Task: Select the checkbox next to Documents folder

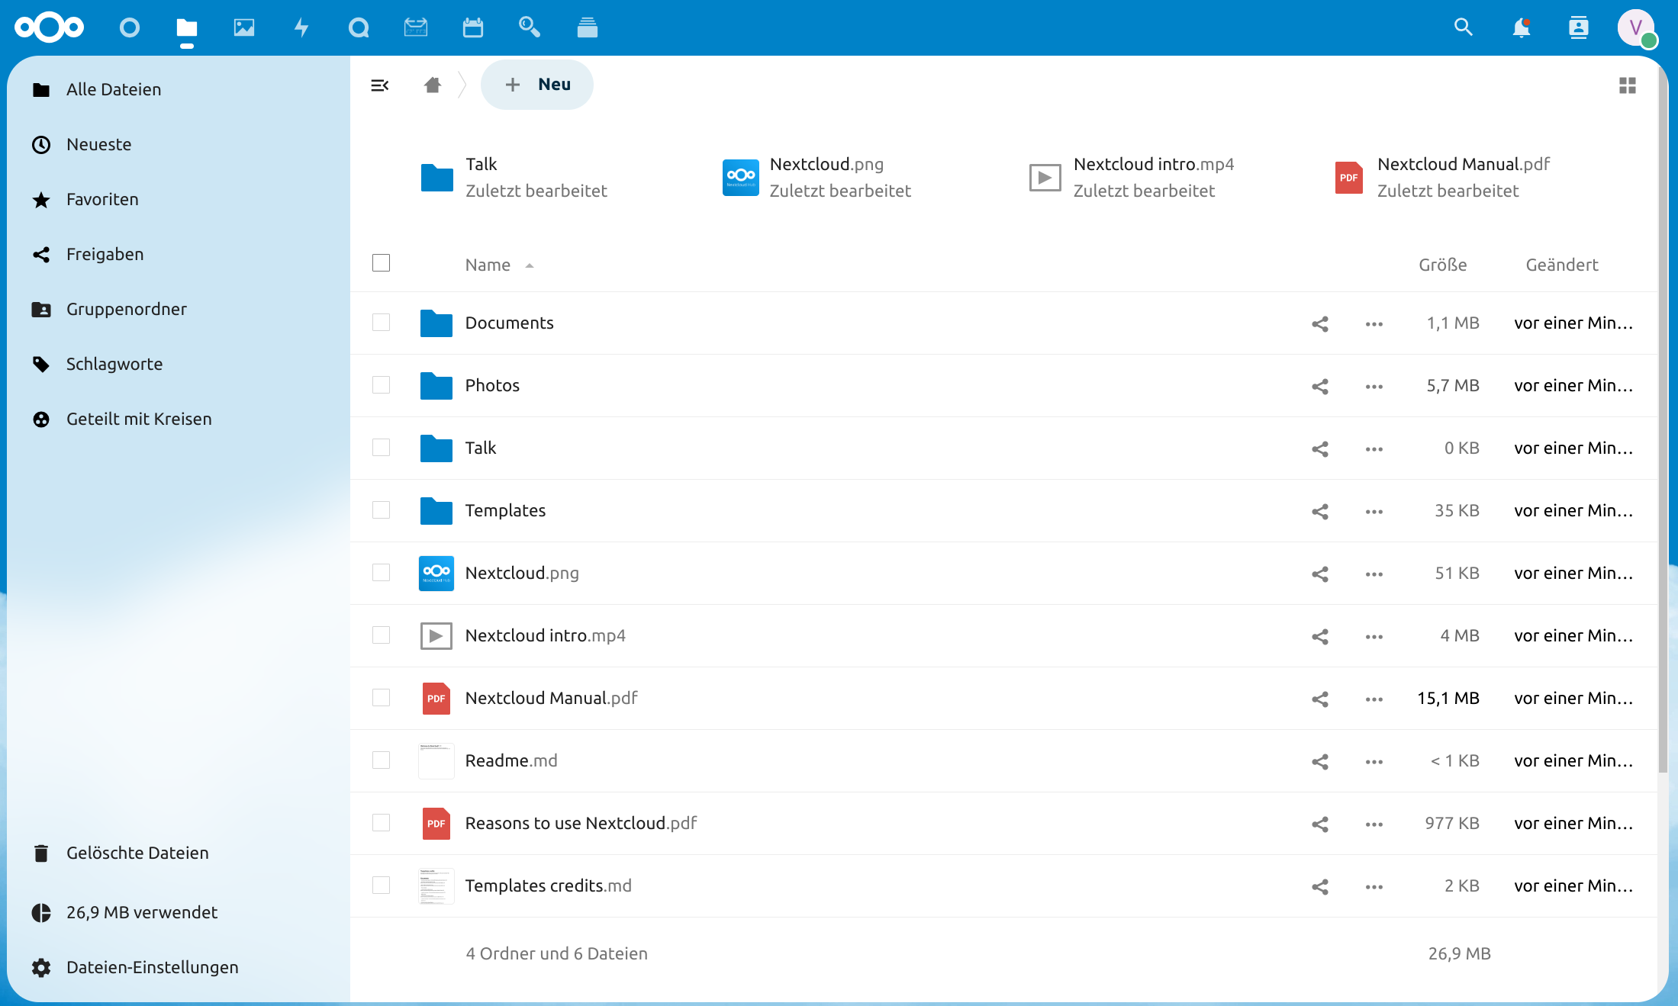Action: pyautogui.click(x=382, y=323)
